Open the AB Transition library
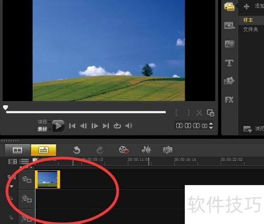The width and height of the screenshot is (264, 224). coord(230,44)
